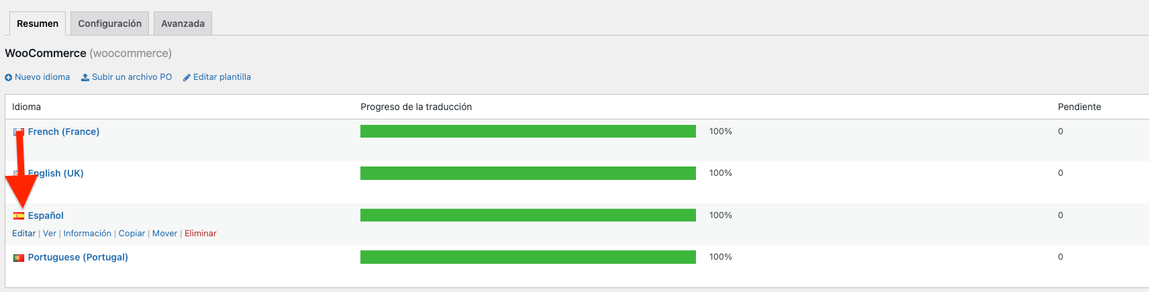Viewport: 1149px width, 292px height.
Task: Open the Portuguese (Portugal) language link
Action: [78, 257]
